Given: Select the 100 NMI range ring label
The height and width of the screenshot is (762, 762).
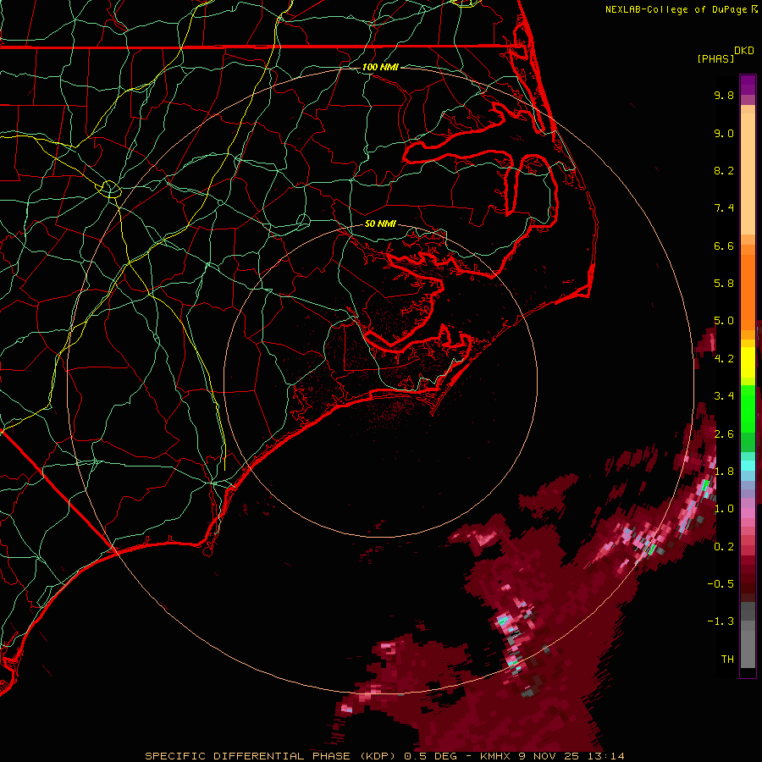Looking at the screenshot, I should (x=380, y=67).
